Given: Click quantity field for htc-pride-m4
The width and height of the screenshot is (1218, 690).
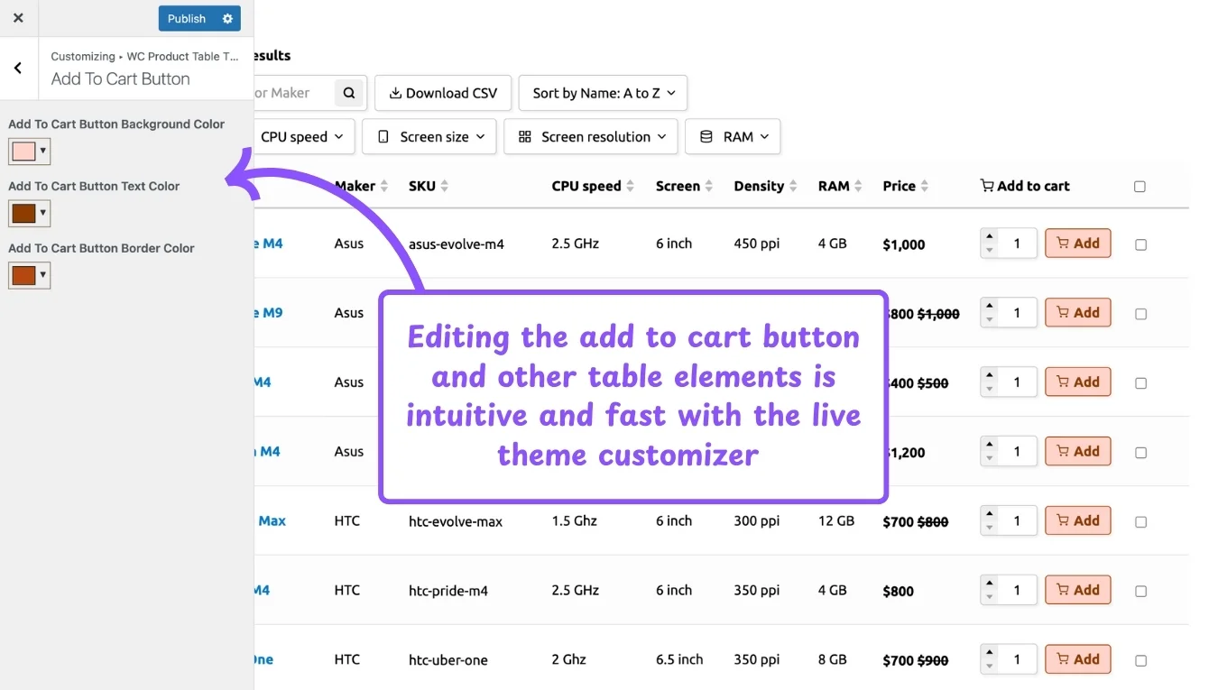Looking at the screenshot, I should [1018, 590].
